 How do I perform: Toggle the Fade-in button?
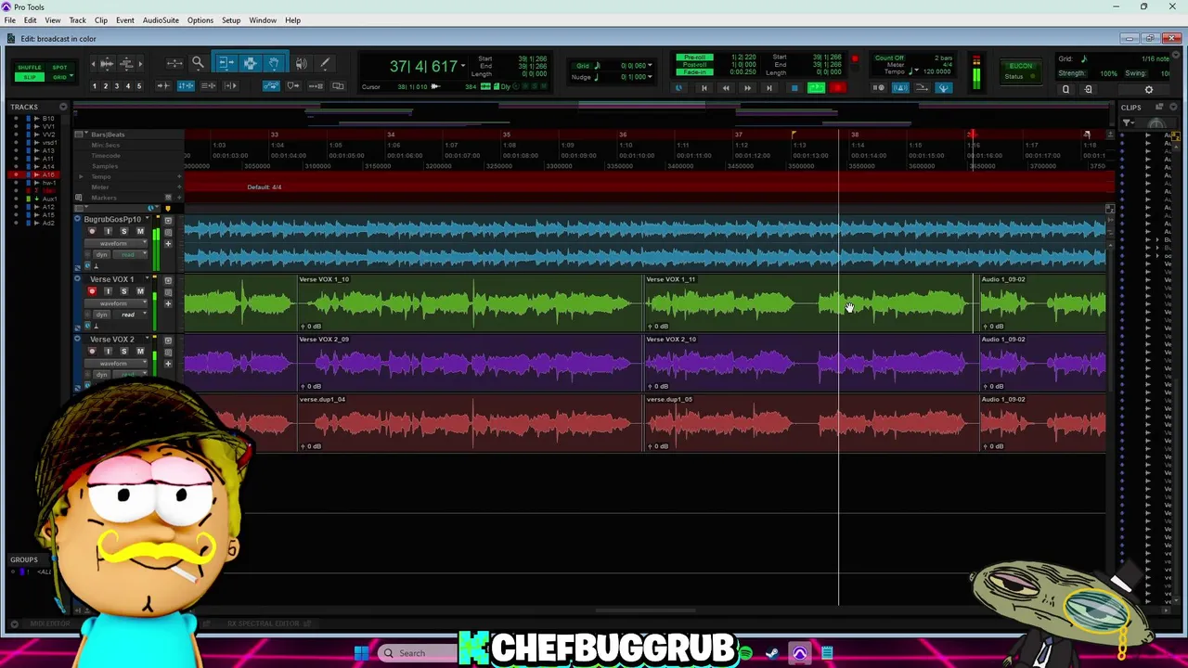(694, 72)
